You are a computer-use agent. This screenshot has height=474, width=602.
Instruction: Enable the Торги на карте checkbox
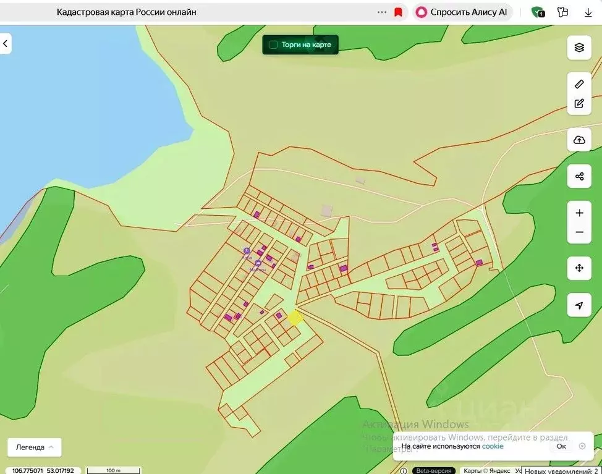tap(273, 45)
